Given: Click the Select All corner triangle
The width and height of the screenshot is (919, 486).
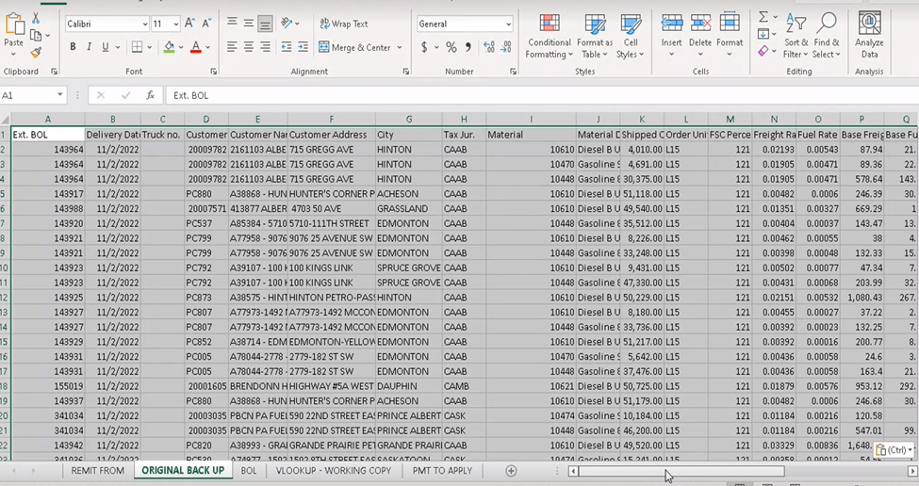Looking at the screenshot, I should 6,120.
